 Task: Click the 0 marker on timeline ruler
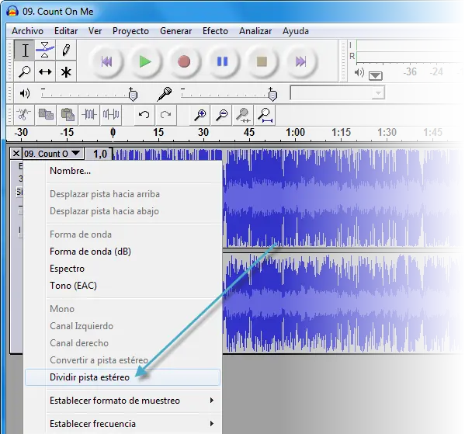coord(113,132)
